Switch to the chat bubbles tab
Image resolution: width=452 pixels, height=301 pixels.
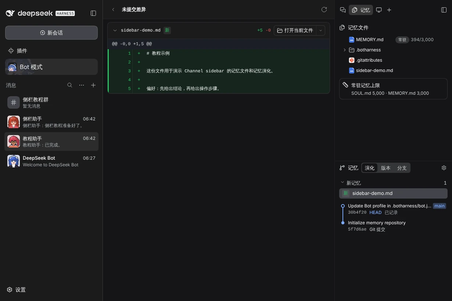click(x=343, y=10)
